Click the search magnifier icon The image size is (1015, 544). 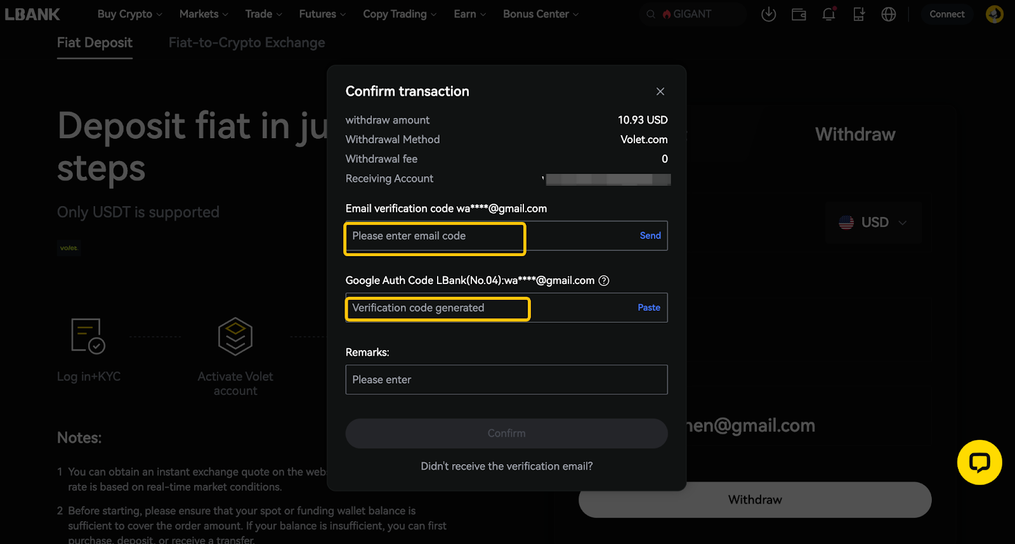[x=650, y=14]
